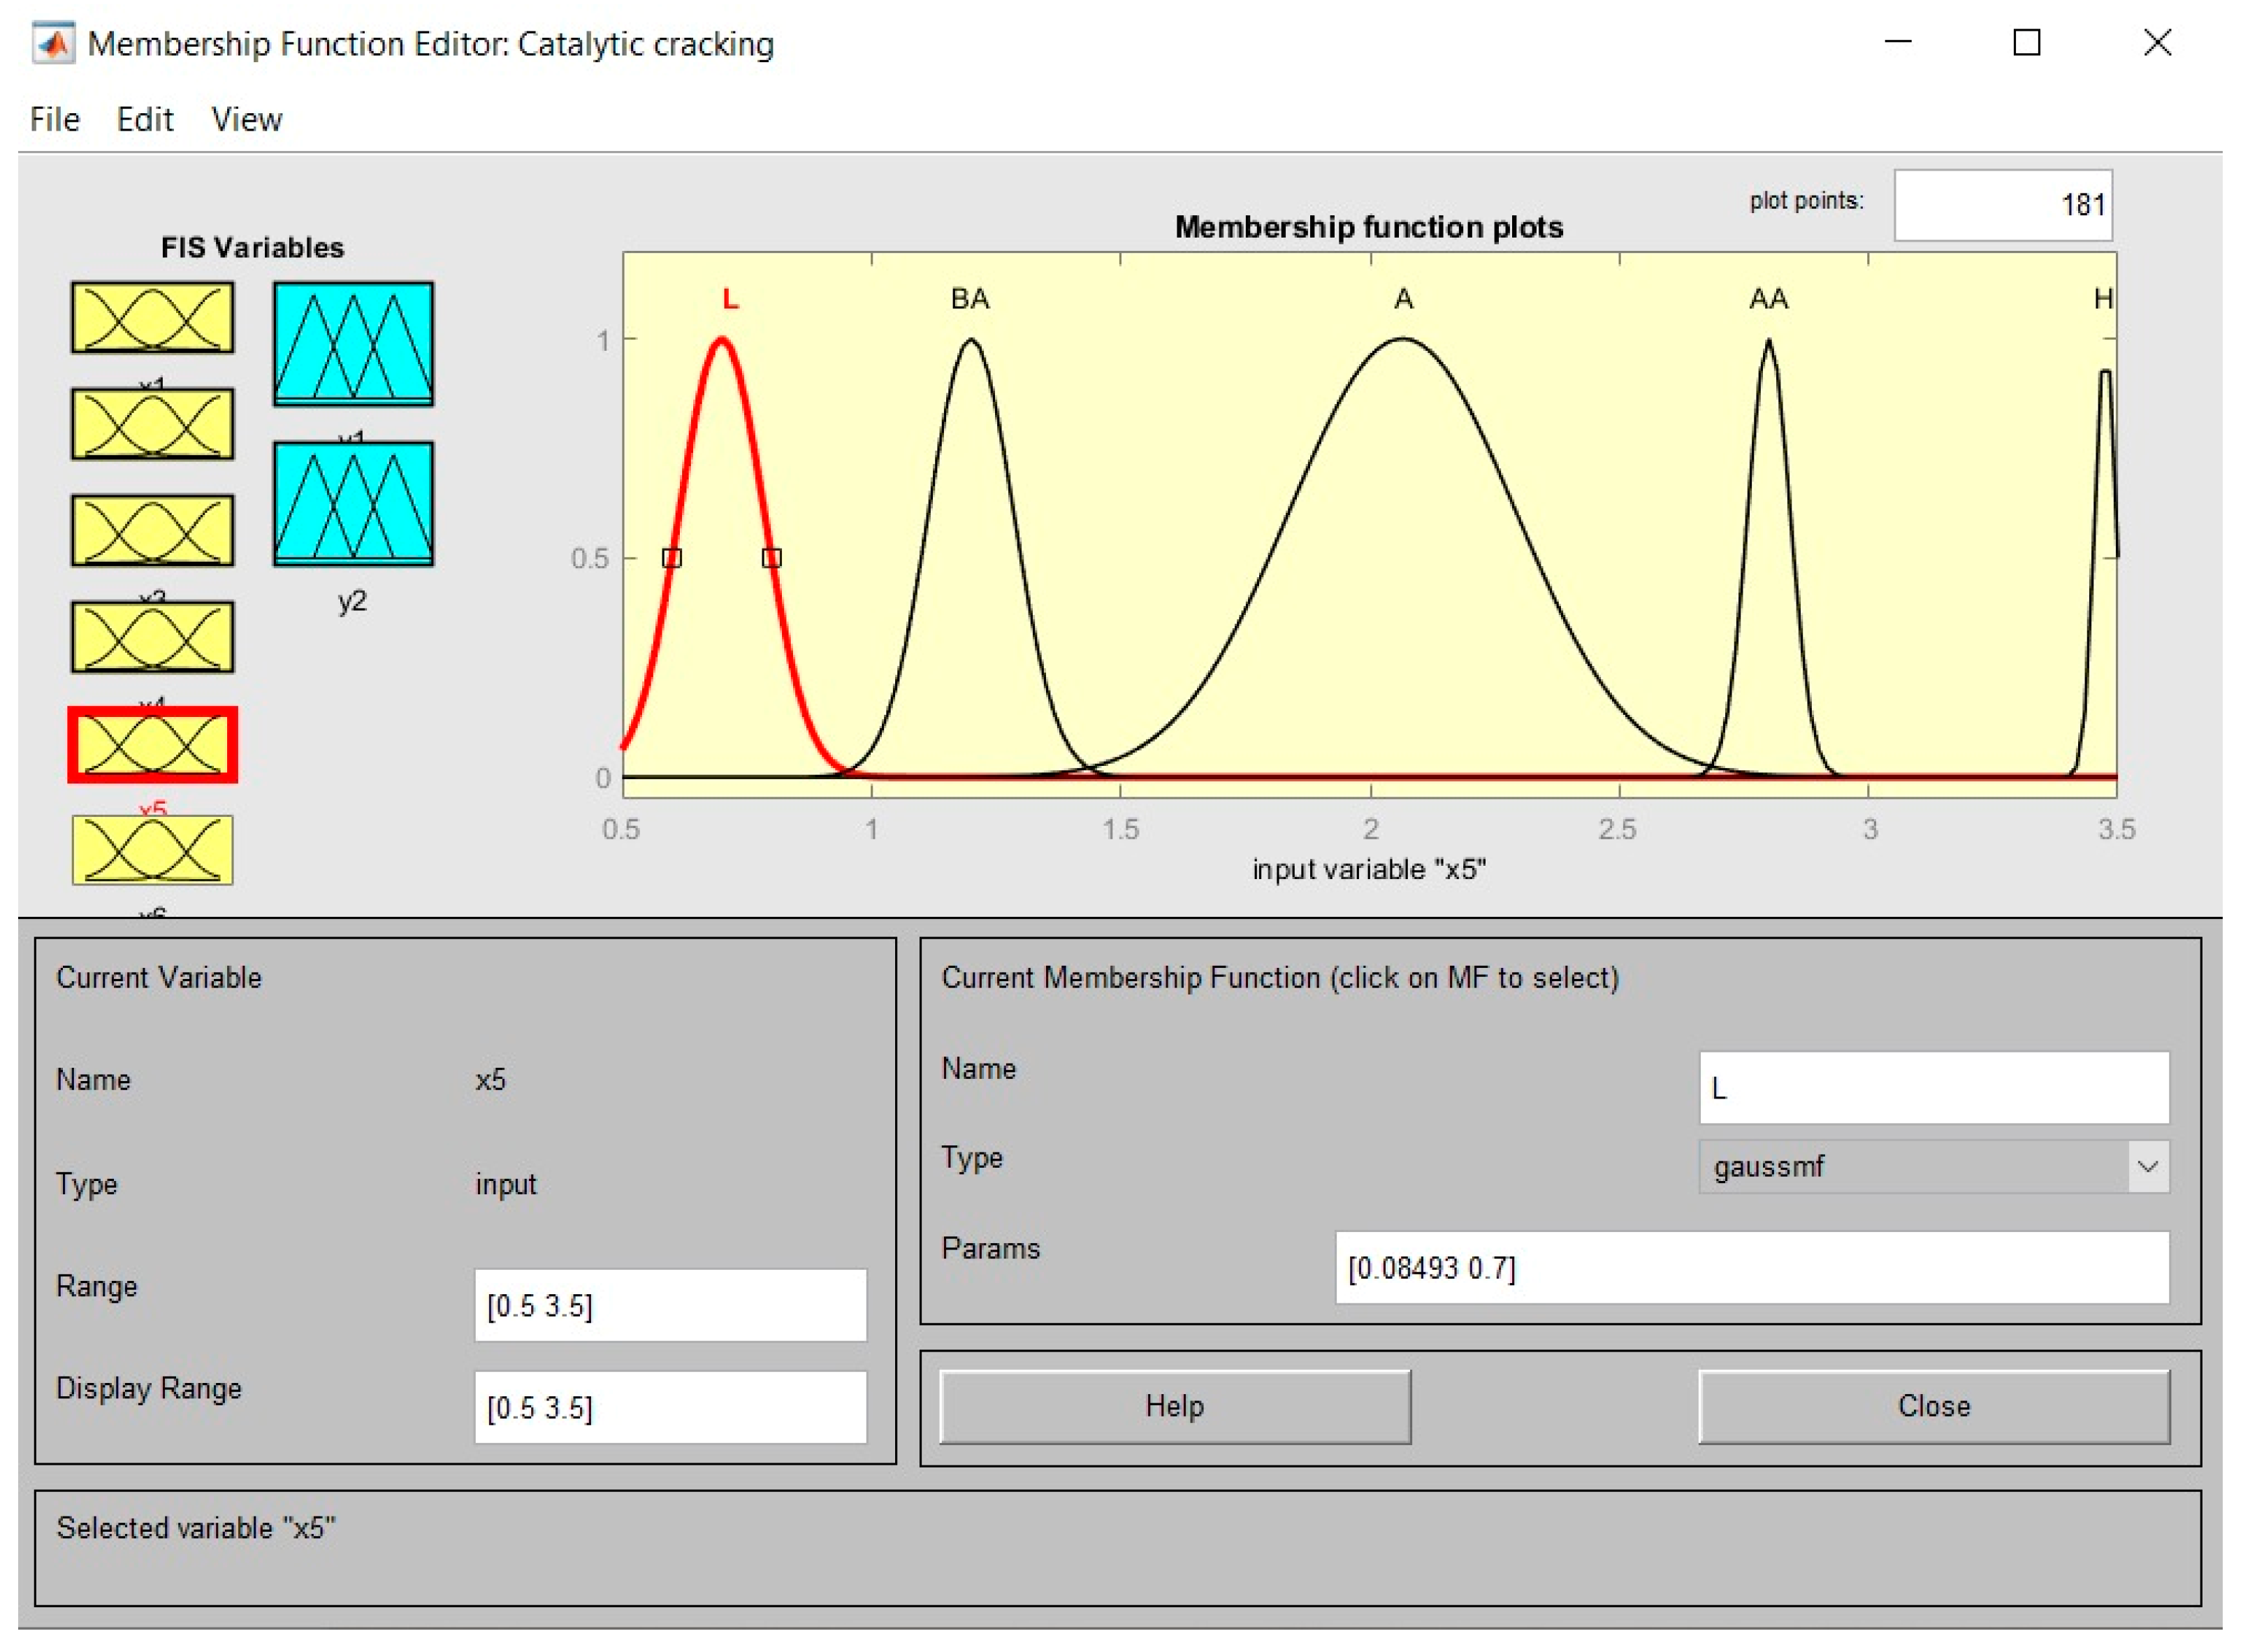The width and height of the screenshot is (2243, 1652).
Task: Click the left handle of L curve
Action: click(x=672, y=558)
